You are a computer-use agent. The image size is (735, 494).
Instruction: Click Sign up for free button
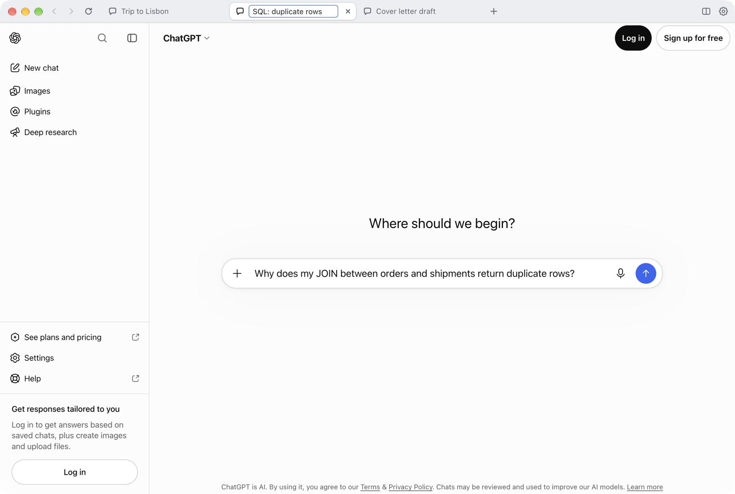pyautogui.click(x=693, y=38)
